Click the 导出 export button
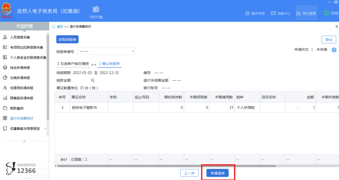Screen dimensions: 339x180 coord(329,40)
